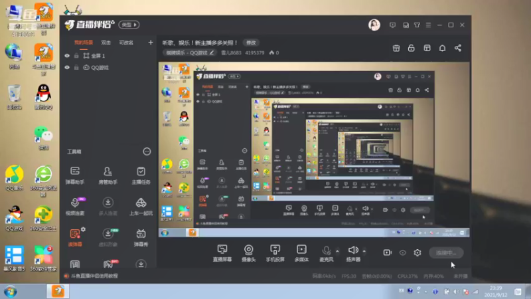Image resolution: width=531 pixels, height=299 pixels.
Task: Toggle the 麦克风 microphone
Action: [x=326, y=253]
